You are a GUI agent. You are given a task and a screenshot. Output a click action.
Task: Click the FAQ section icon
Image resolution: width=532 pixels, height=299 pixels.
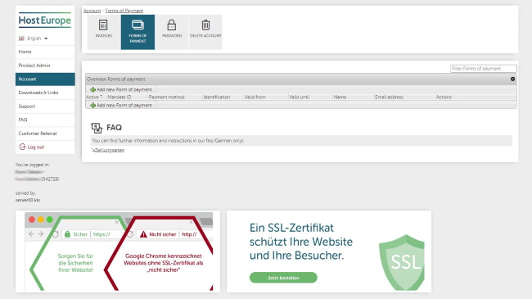point(97,128)
